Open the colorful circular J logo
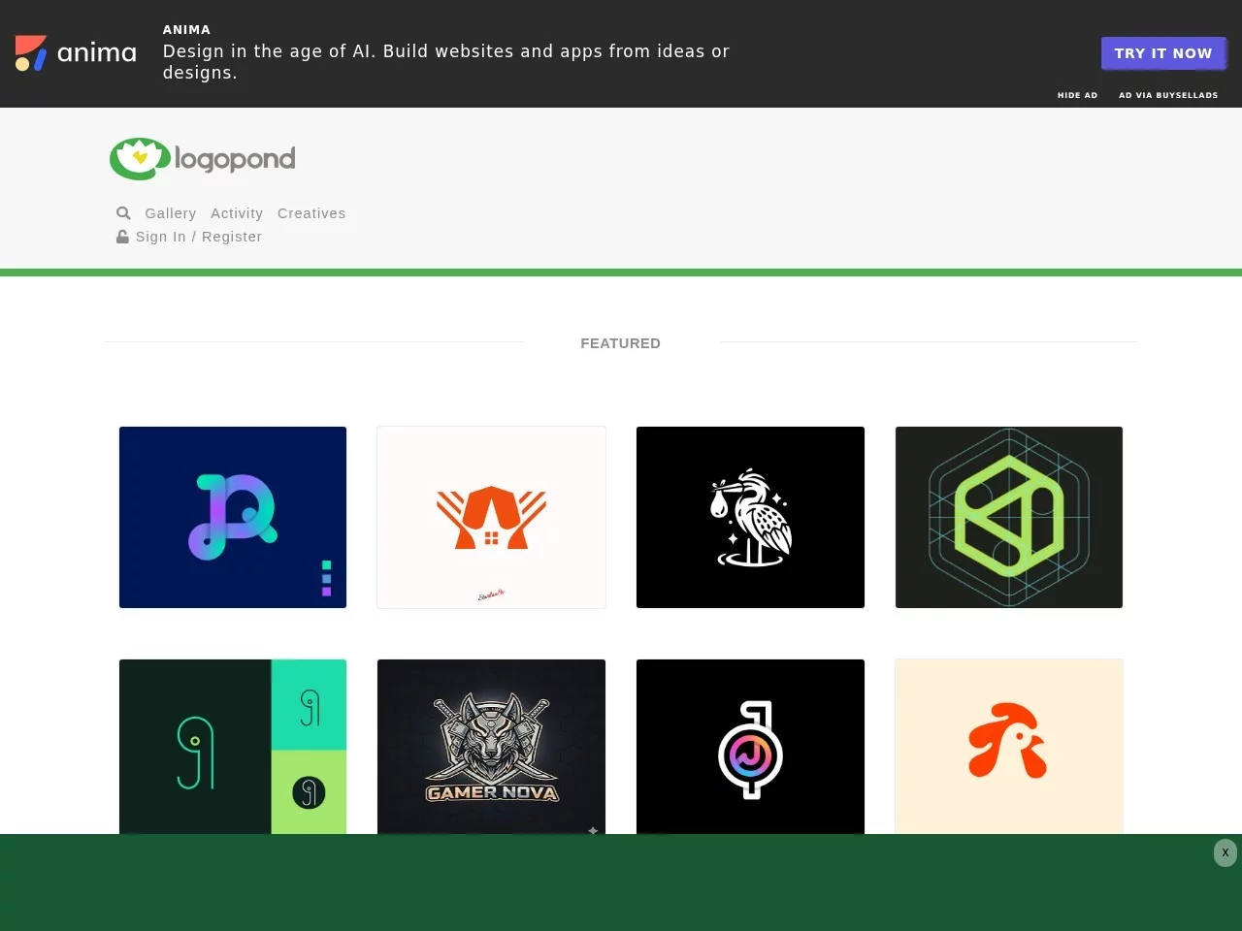This screenshot has height=931, width=1242. (750, 746)
